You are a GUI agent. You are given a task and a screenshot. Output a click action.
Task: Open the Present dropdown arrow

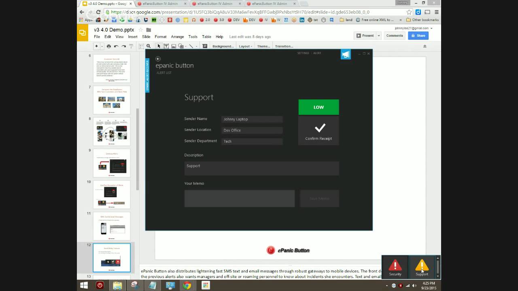coord(379,36)
